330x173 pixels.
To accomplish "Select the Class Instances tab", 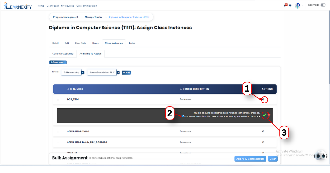I will point(114,43).
